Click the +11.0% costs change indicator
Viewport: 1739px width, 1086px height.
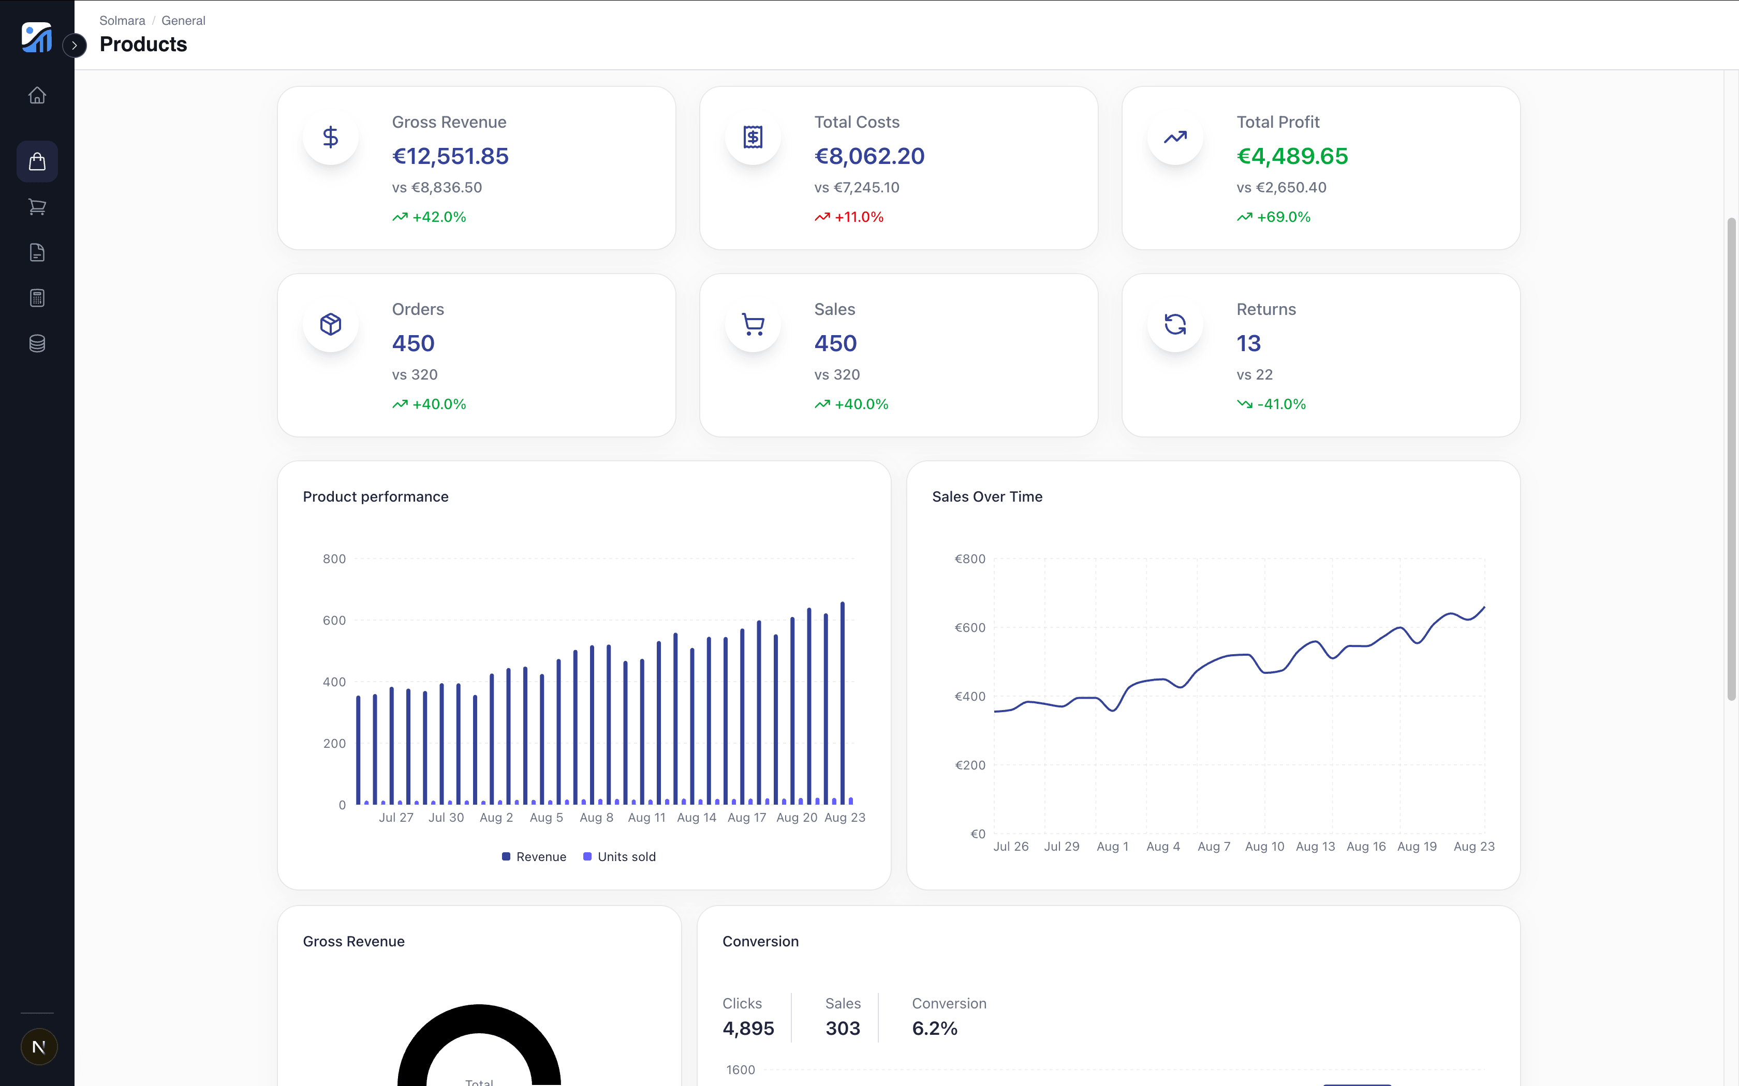pos(849,217)
